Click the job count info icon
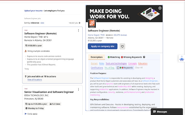The image size is (185, 115). point(79,23)
